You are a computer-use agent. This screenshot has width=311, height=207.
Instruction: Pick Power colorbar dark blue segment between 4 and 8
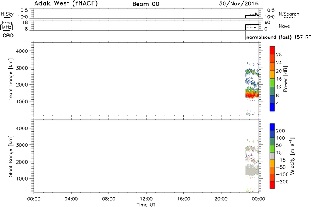click(272, 99)
